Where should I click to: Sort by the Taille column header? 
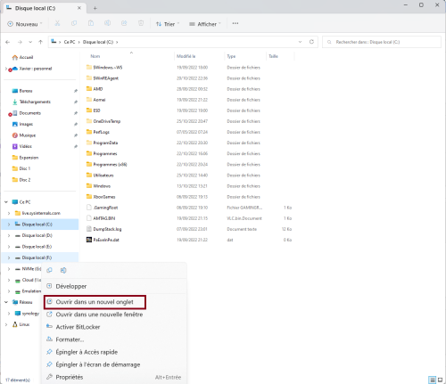[273, 56]
